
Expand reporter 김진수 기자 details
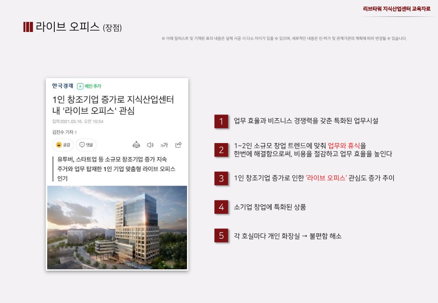click(64, 132)
